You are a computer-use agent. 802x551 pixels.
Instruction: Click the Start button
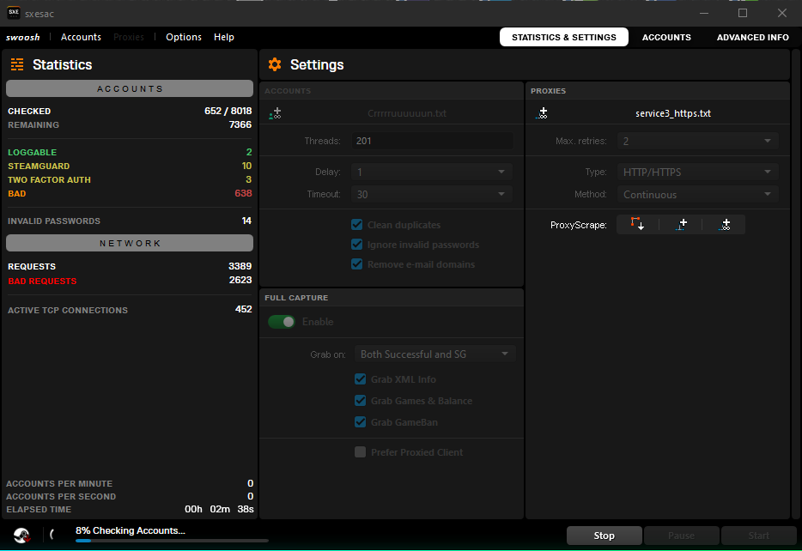pyautogui.click(x=758, y=536)
